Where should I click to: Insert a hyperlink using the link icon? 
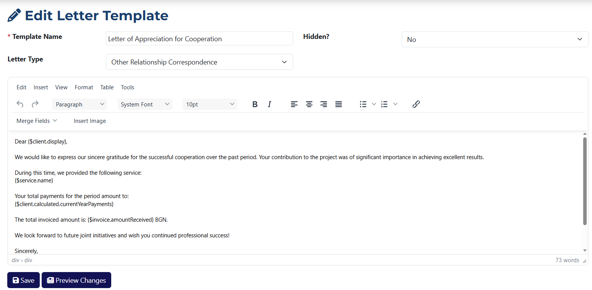[416, 104]
